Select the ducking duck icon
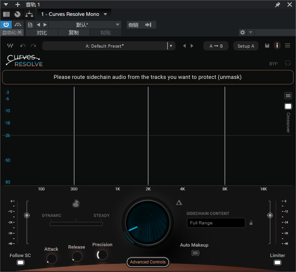 [x=76, y=204]
